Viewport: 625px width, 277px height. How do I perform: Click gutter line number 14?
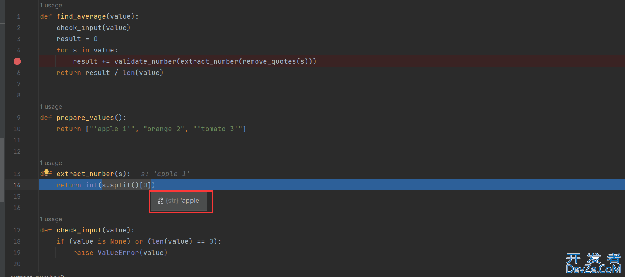[17, 185]
